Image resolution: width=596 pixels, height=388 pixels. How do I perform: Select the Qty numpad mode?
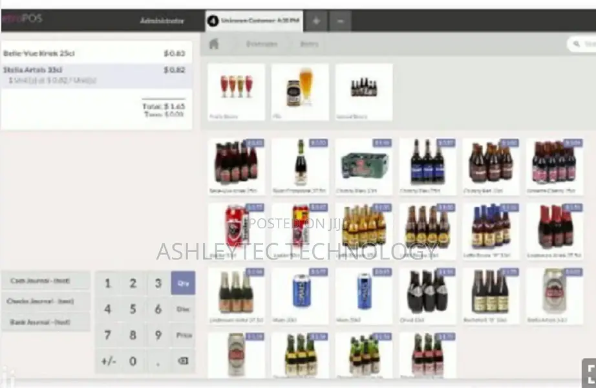coord(183,283)
